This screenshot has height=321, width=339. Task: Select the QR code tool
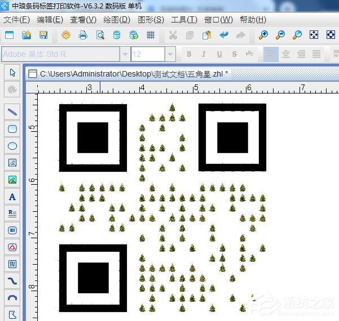pos(12,264)
